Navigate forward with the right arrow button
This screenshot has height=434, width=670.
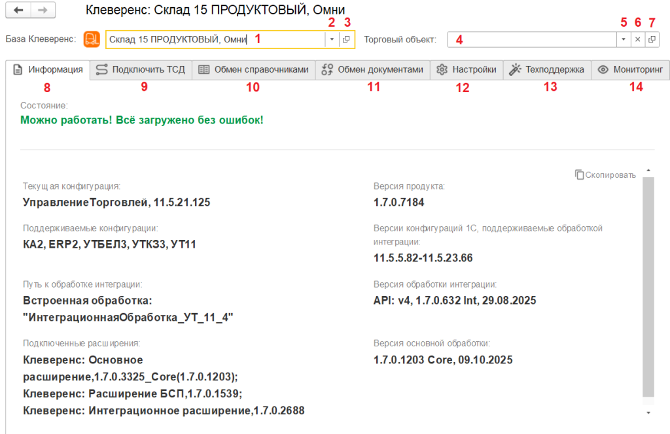click(x=43, y=10)
